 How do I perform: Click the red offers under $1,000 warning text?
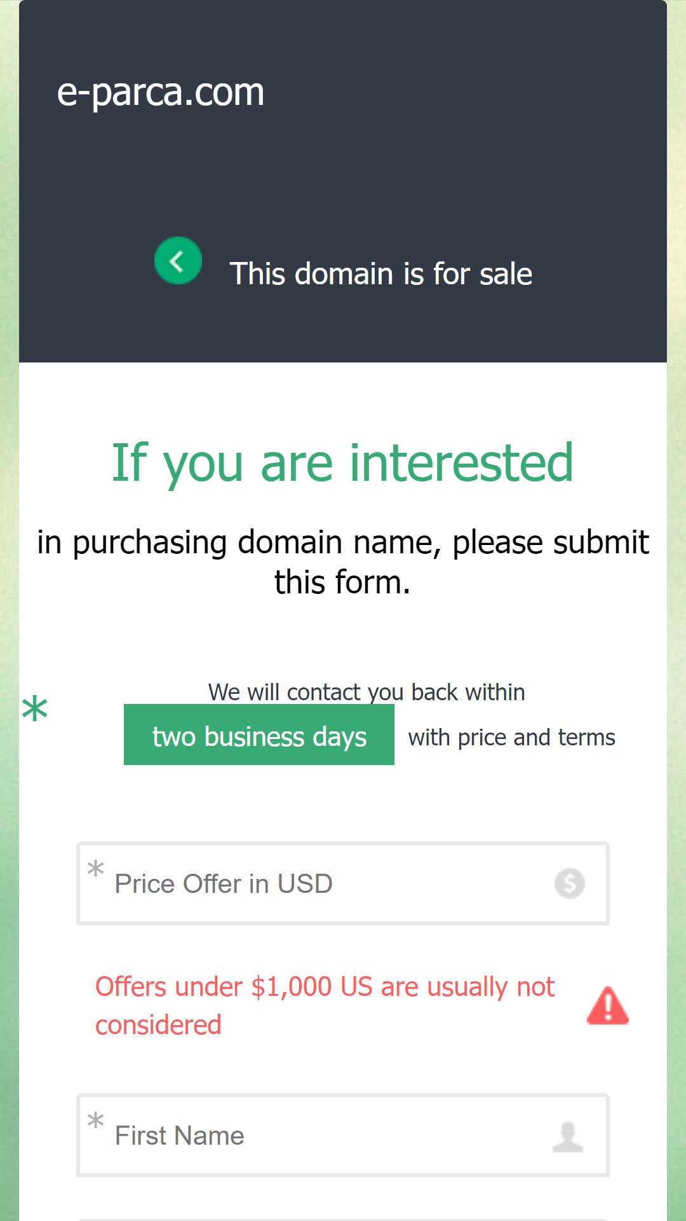pos(325,1006)
